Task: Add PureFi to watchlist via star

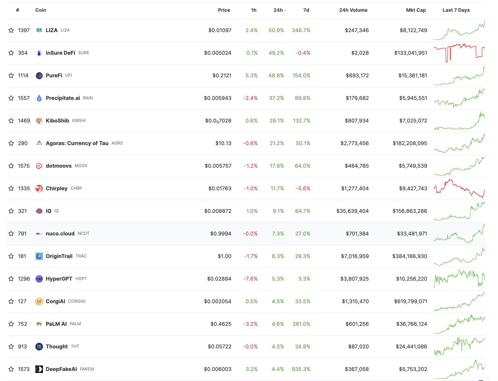Action: 11,76
